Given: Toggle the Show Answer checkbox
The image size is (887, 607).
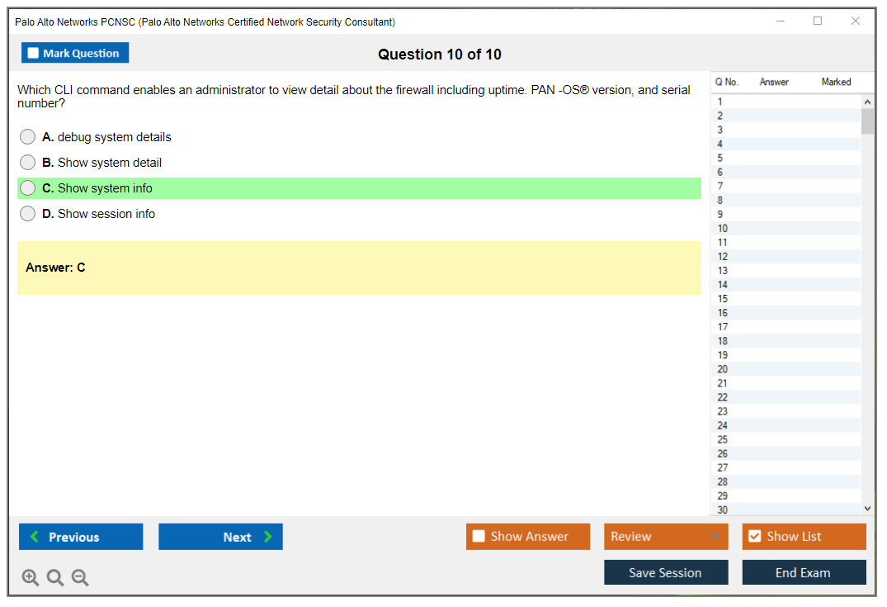Looking at the screenshot, I should pyautogui.click(x=479, y=537).
